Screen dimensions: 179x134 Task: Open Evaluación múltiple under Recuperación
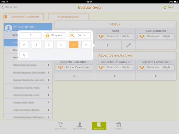(x=156, y=36)
